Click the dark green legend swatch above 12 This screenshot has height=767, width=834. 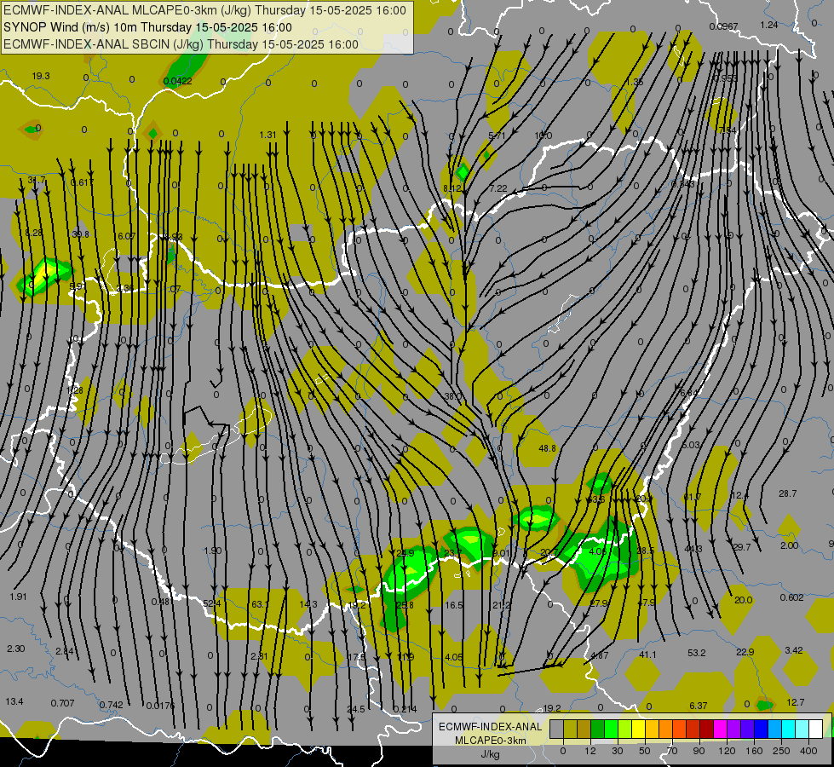click(597, 729)
